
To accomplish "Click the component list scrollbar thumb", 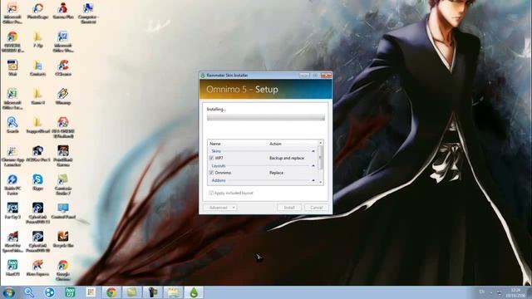I will tap(321, 157).
